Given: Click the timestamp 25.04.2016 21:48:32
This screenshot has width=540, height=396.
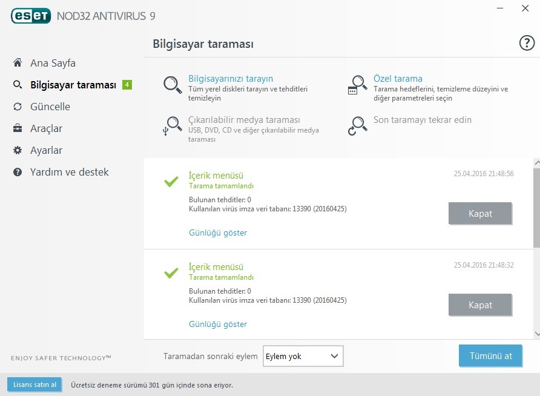Looking at the screenshot, I should pos(484,265).
